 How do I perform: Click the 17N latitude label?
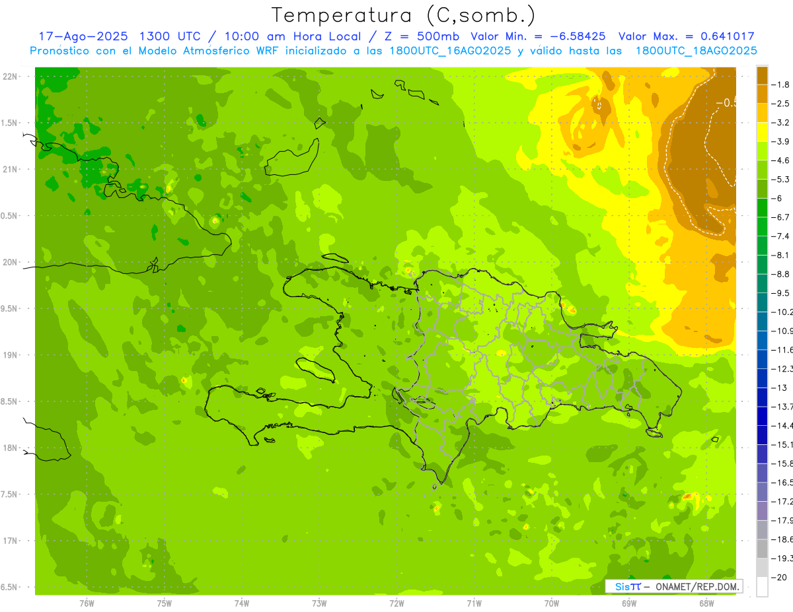pos(10,541)
